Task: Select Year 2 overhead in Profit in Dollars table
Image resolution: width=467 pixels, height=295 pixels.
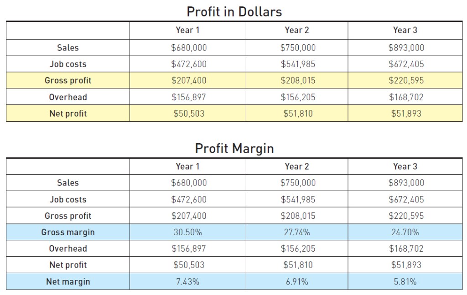Action: click(298, 97)
